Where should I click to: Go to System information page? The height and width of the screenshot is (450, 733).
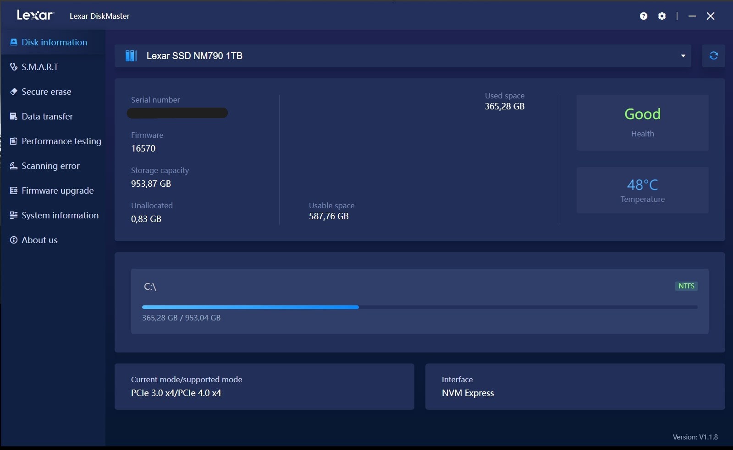pyautogui.click(x=60, y=215)
